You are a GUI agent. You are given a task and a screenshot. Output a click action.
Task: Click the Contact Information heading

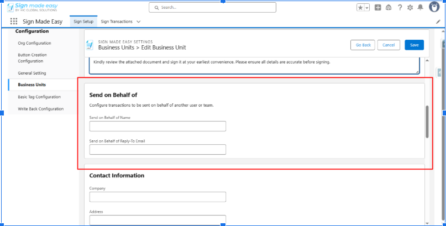click(x=117, y=176)
